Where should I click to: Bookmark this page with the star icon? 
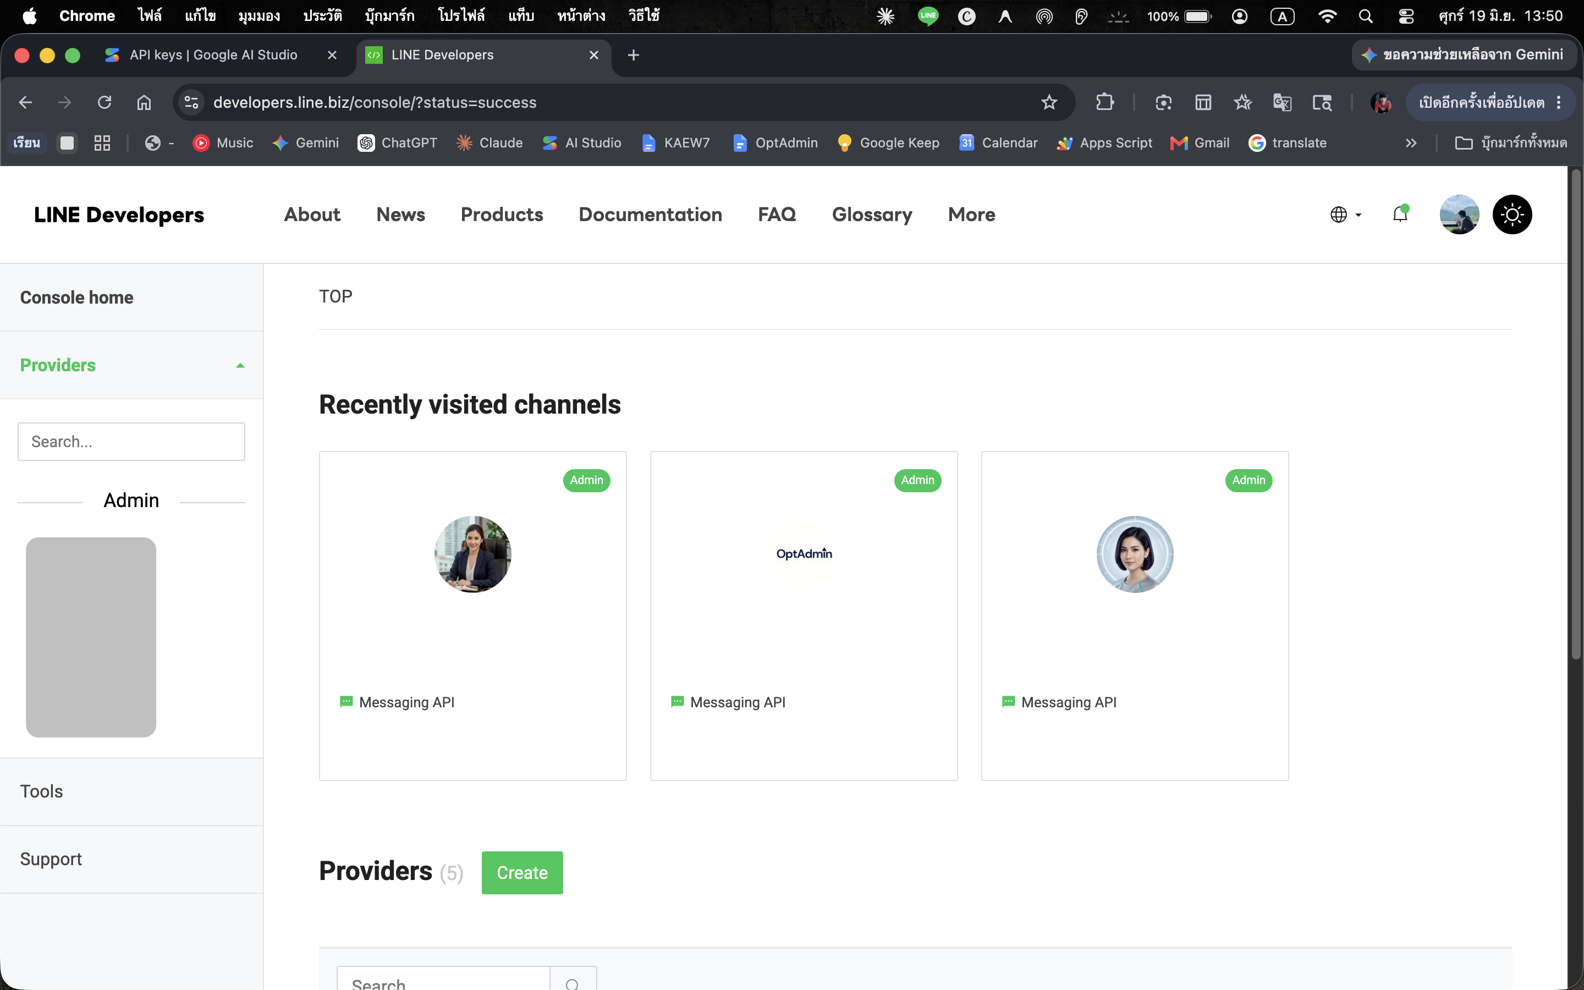(1049, 102)
